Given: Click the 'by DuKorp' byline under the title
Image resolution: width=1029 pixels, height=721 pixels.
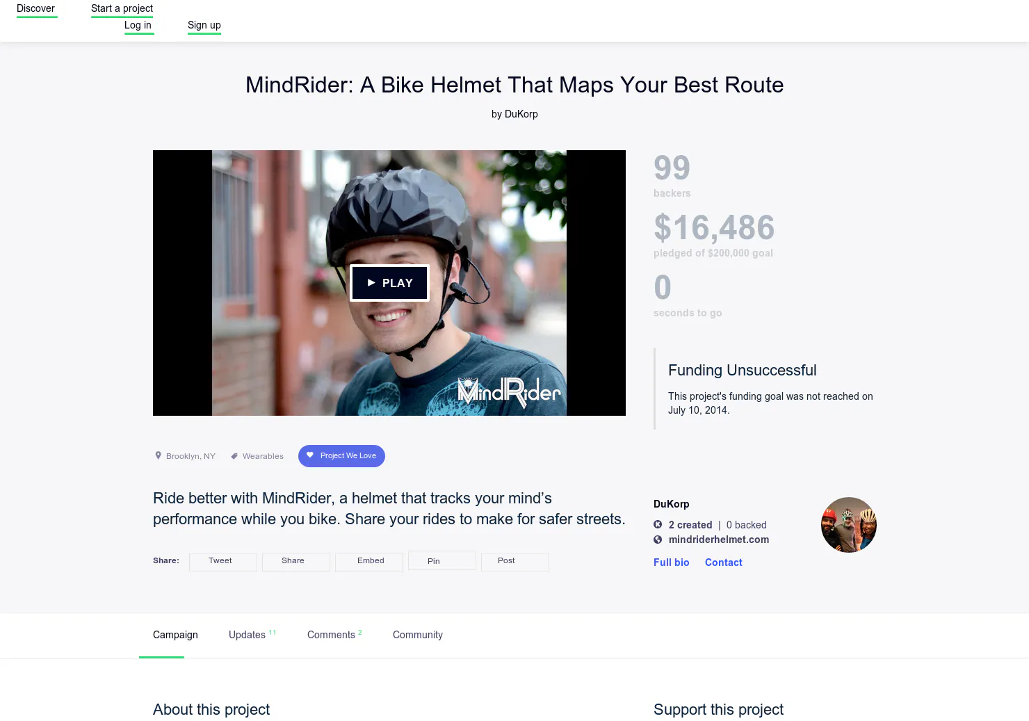Looking at the screenshot, I should coord(514,114).
